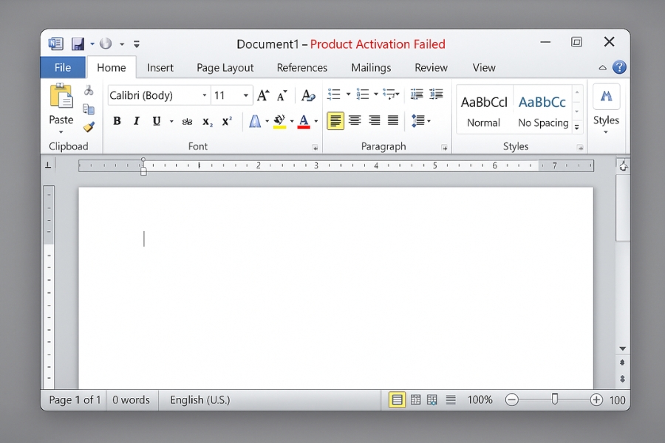Click the Bullets list icon
This screenshot has width=665, height=443.
pyautogui.click(x=334, y=94)
